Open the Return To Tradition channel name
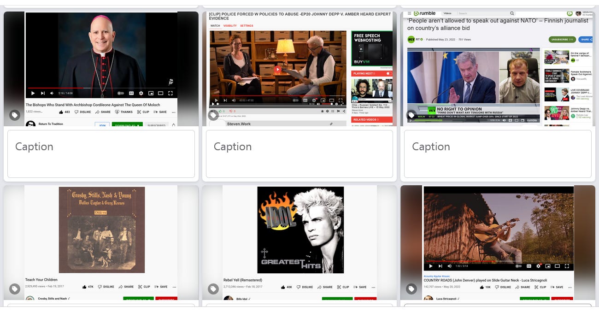 click(x=51, y=124)
